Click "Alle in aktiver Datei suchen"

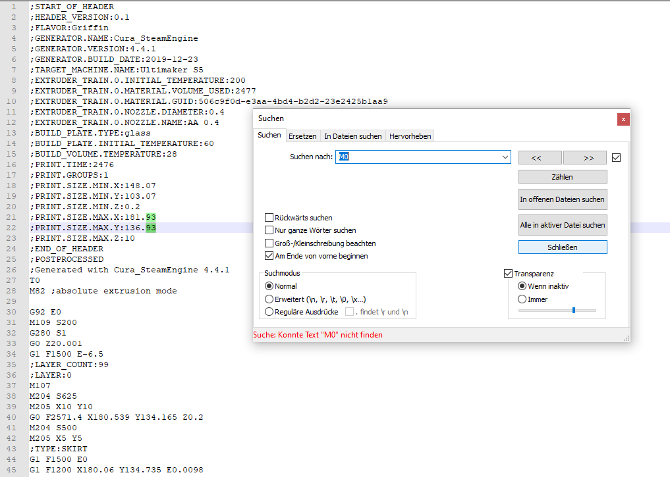[x=562, y=224]
